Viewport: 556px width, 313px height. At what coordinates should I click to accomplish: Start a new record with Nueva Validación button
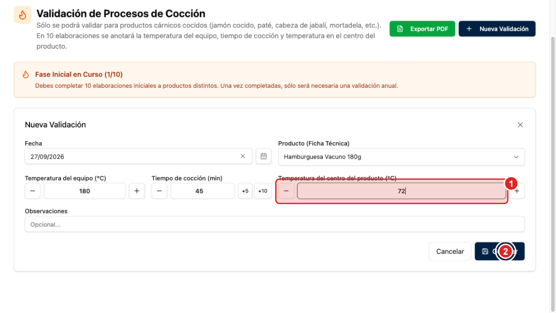click(x=497, y=29)
